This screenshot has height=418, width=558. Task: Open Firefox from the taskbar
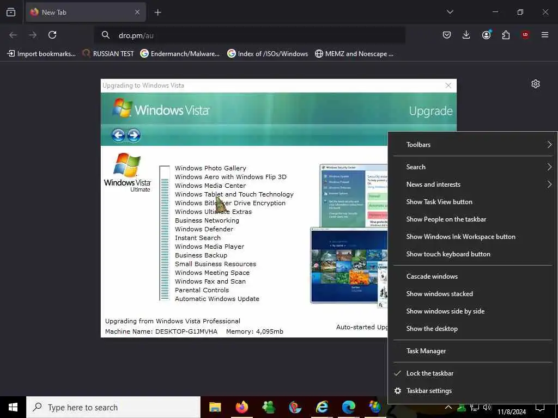(242, 407)
